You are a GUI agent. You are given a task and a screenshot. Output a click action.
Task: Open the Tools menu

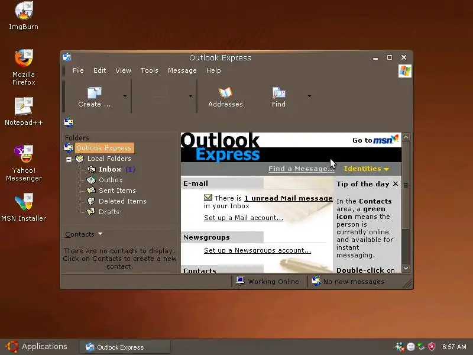150,70
